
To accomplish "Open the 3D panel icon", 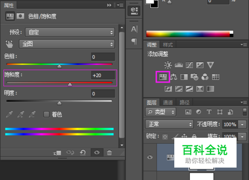I will tap(134, 11).
